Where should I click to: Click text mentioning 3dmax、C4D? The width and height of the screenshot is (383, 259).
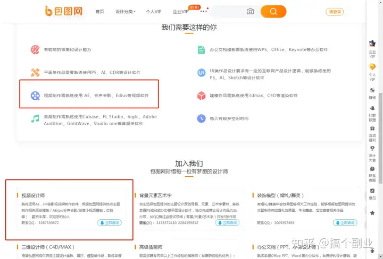(x=254, y=96)
